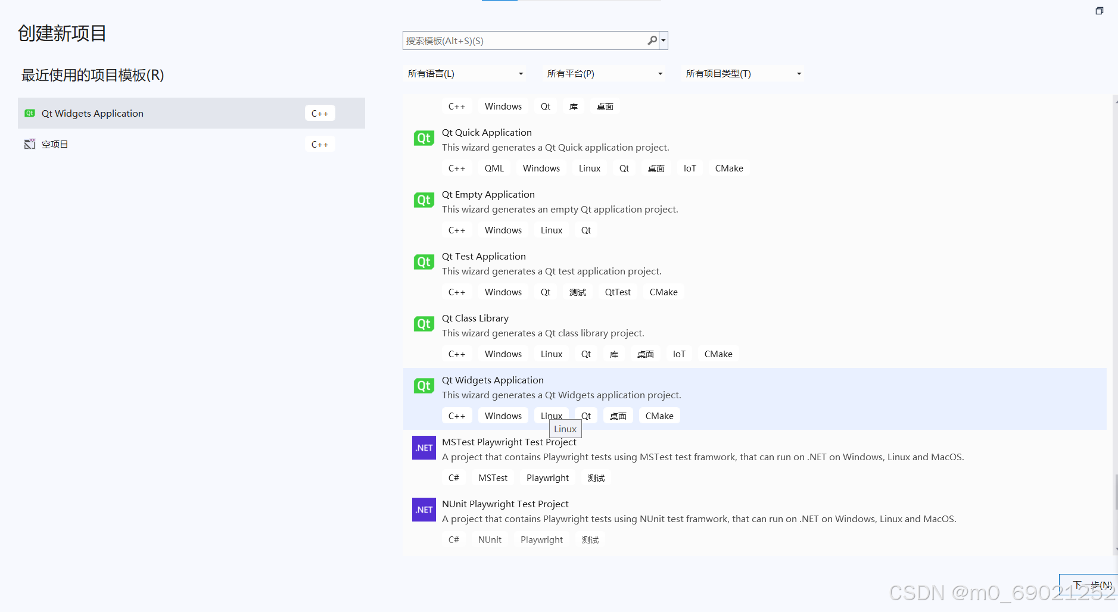Click C# tag under NUnit Playwright project
This screenshot has width=1118, height=612.
[454, 540]
